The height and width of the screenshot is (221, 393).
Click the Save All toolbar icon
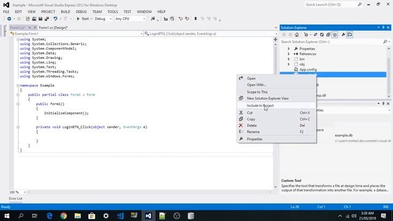point(47,19)
